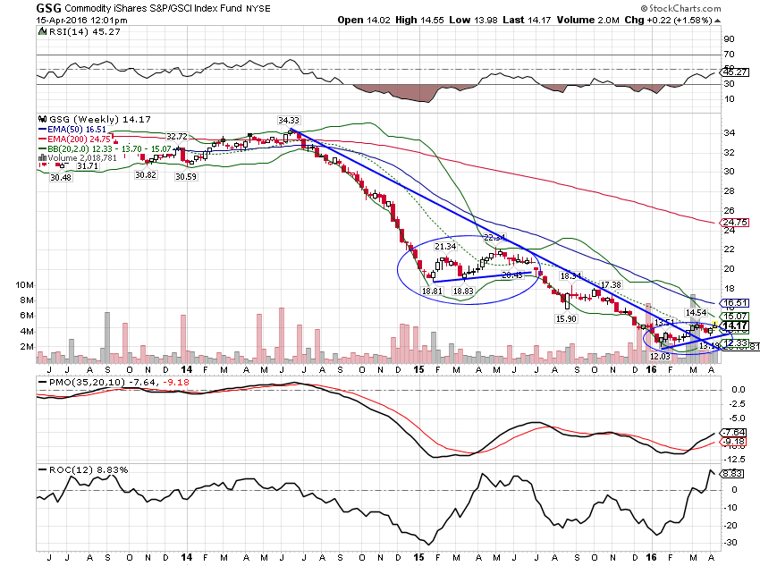Click the date '15-Apr-2016 12:01pm'
This screenshot has width=760, height=566.
pos(82,21)
